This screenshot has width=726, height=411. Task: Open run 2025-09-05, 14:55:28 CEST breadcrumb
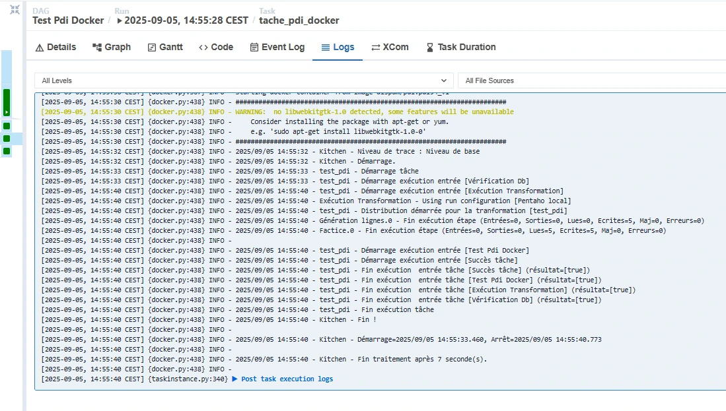(186, 20)
